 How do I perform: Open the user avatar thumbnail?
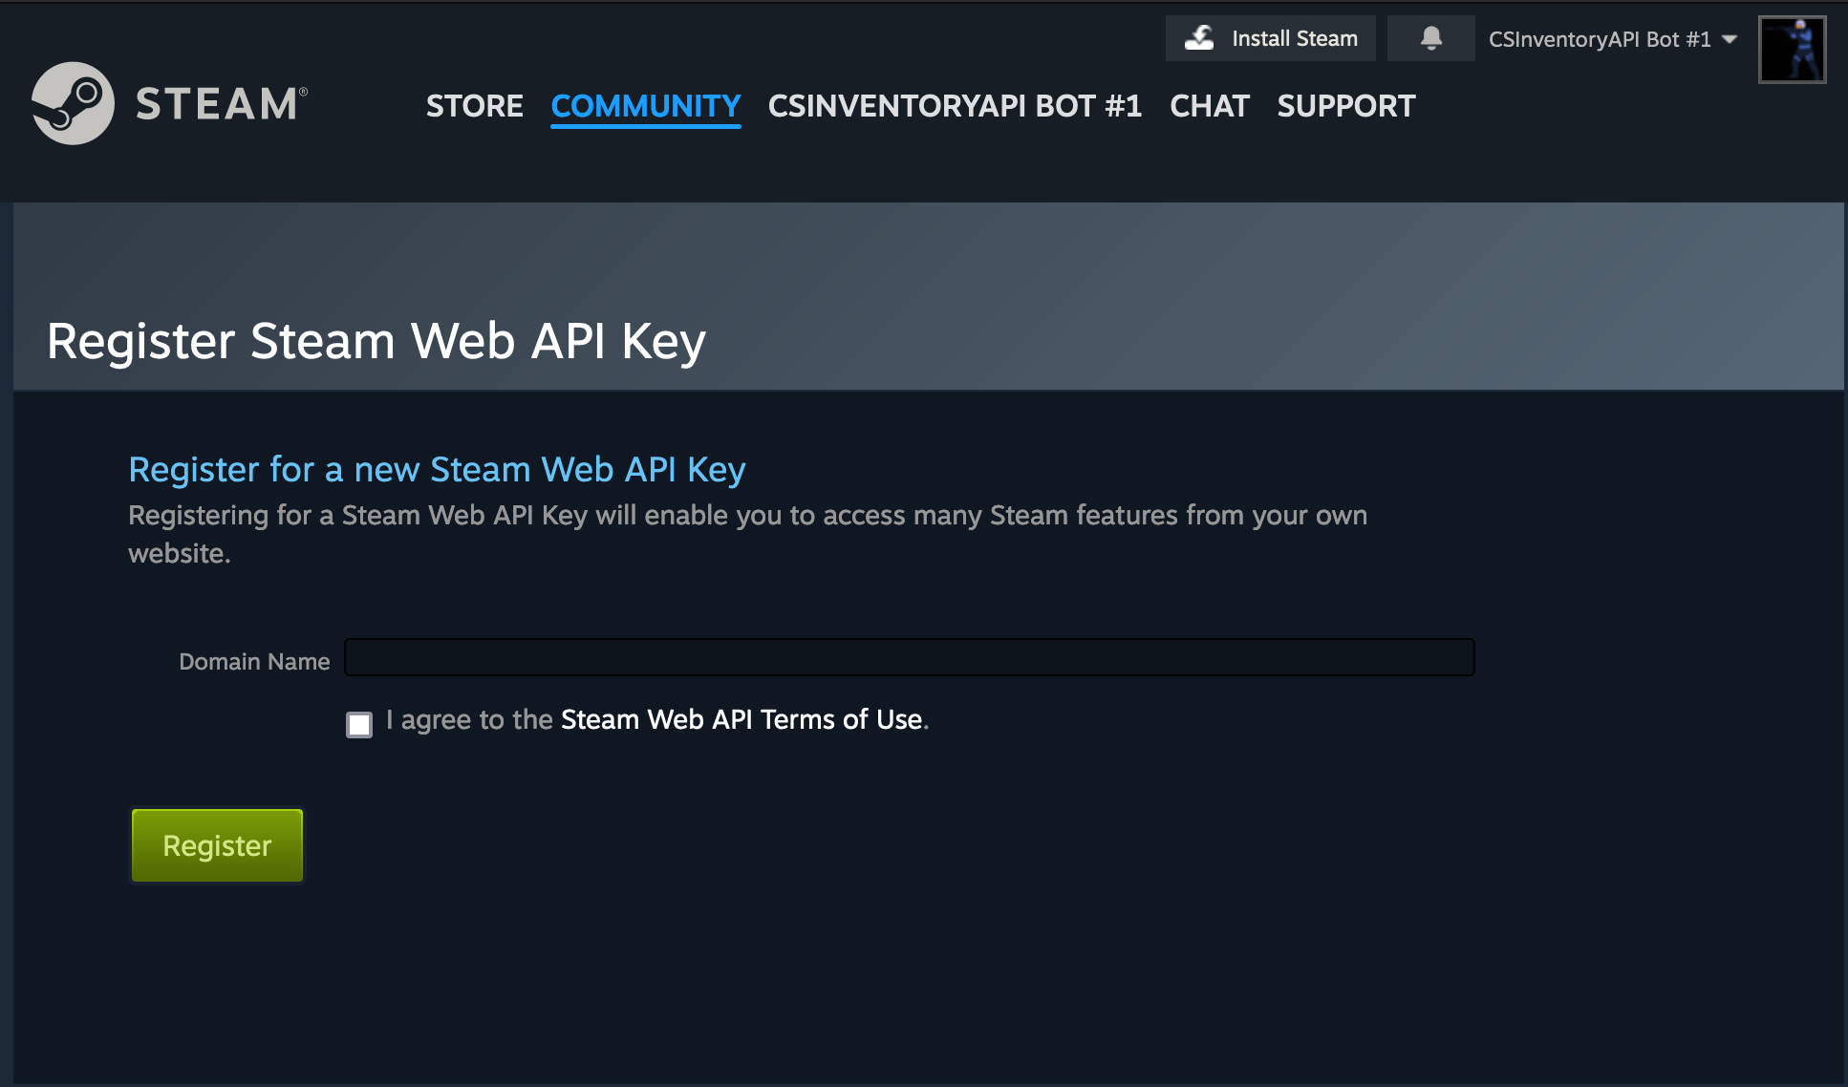pyautogui.click(x=1792, y=50)
